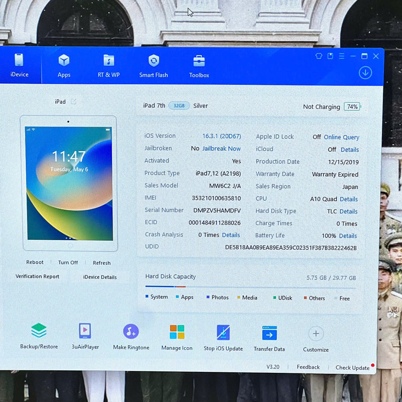Click the Media legend color swatch
Viewport: 402px width, 402px height.
[x=239, y=297]
